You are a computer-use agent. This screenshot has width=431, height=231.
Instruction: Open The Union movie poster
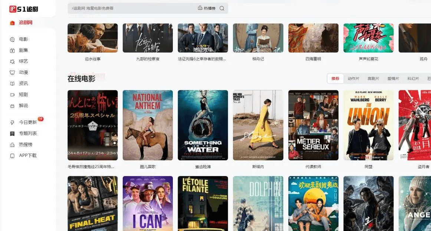[369, 125]
